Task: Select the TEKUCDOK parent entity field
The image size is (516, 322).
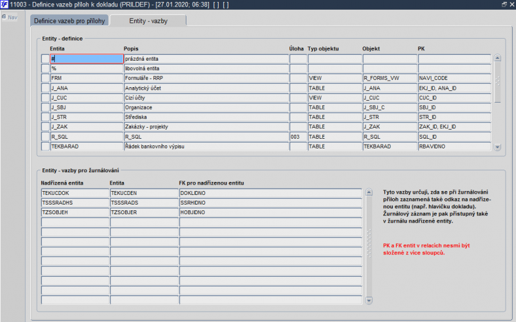Action: coord(75,193)
